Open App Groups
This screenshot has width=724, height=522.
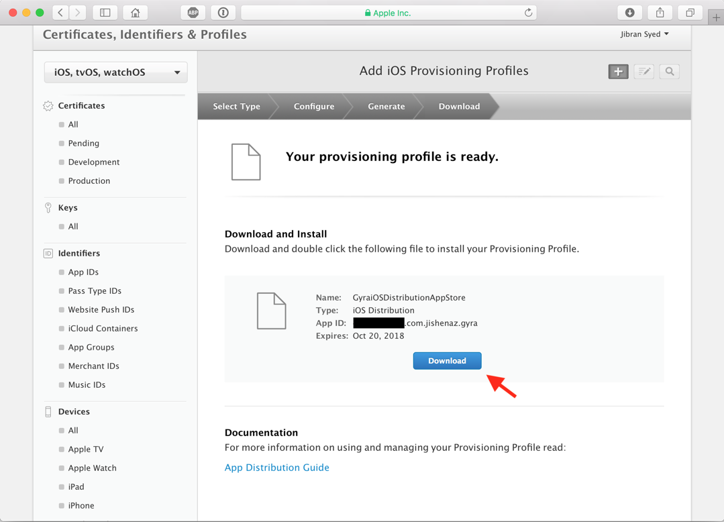[x=91, y=348]
